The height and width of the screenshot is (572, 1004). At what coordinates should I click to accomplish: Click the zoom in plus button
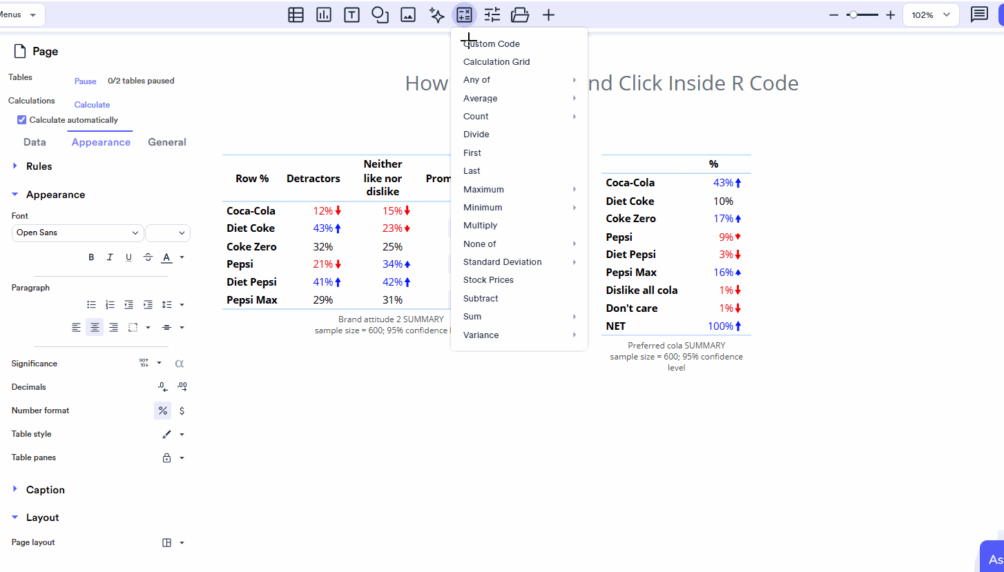[890, 14]
